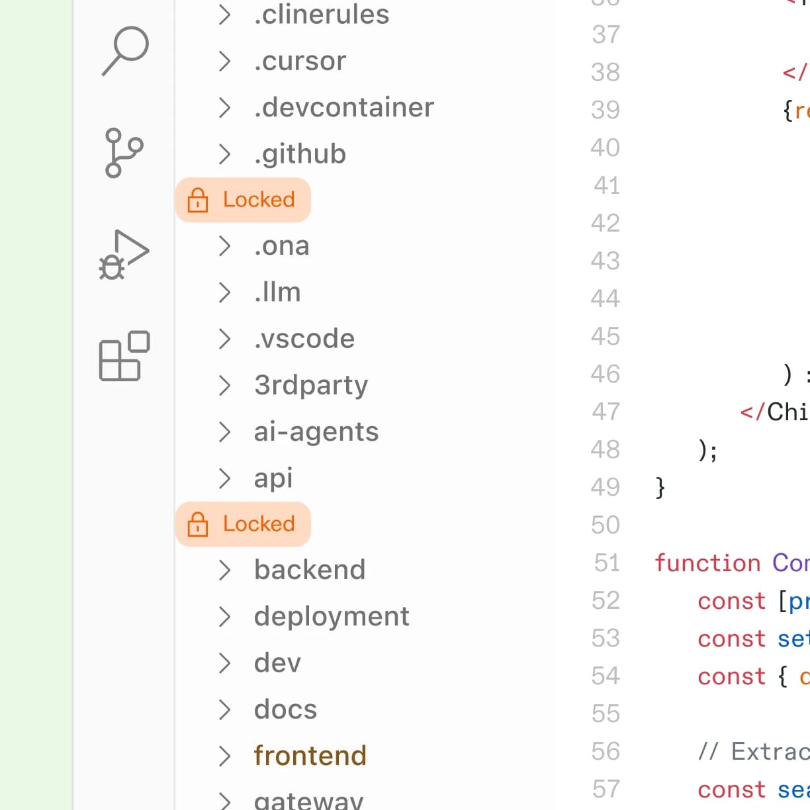This screenshot has width=810, height=810.
Task: Select the .vscode folder
Action: (304, 339)
